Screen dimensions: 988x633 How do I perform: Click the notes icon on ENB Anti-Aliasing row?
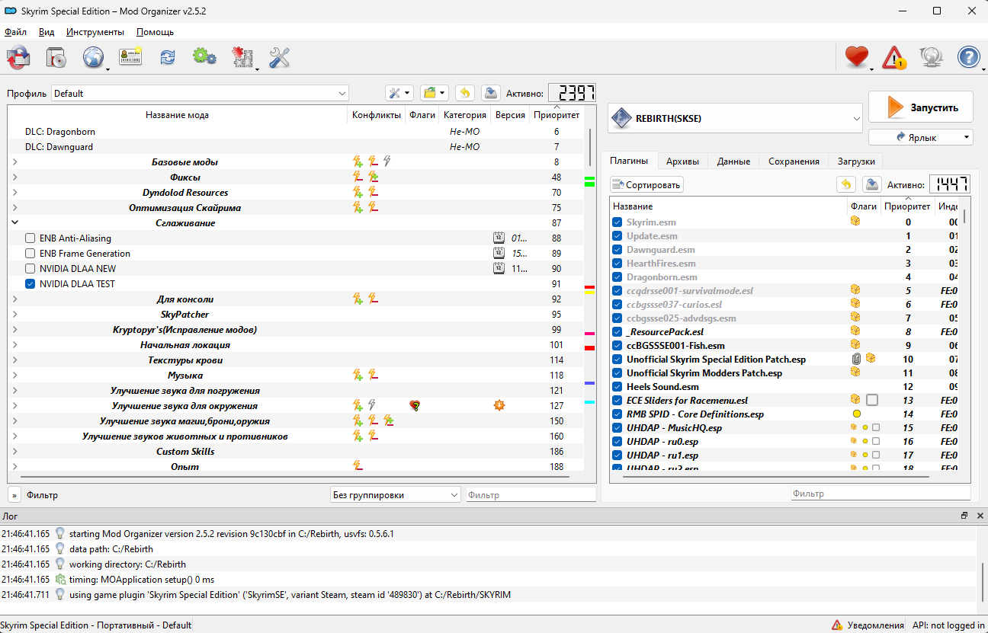[499, 238]
